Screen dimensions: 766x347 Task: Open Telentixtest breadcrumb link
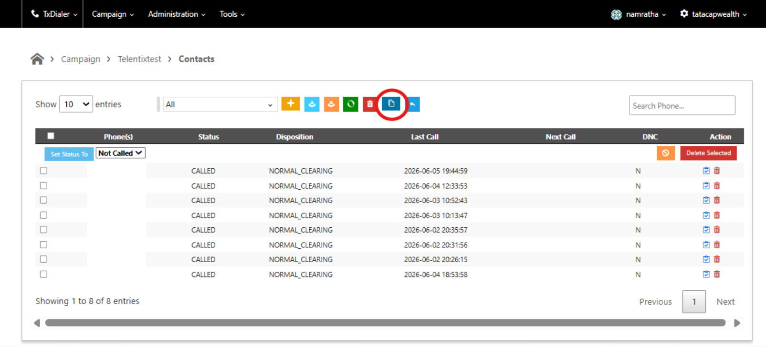click(139, 59)
